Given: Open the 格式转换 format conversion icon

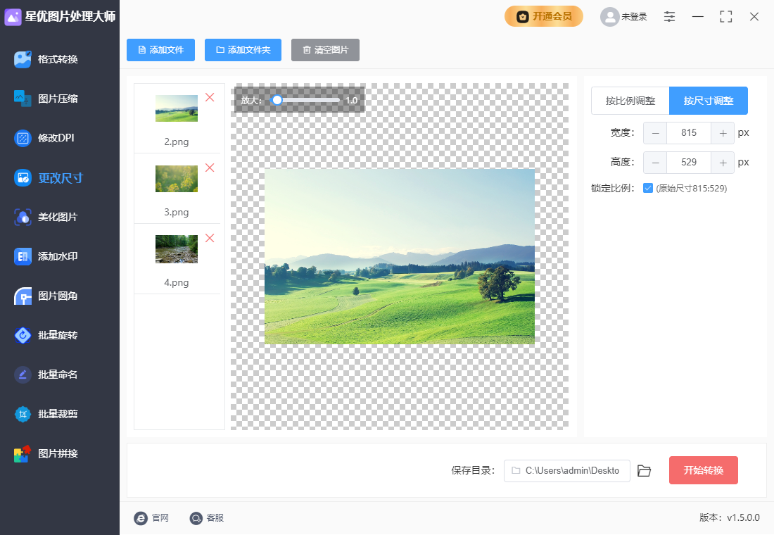Looking at the screenshot, I should (23, 59).
